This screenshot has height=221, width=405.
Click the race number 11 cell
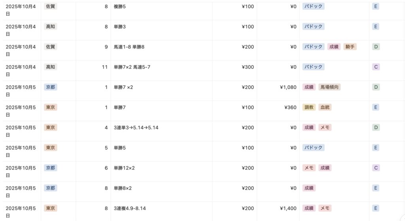[104, 67]
